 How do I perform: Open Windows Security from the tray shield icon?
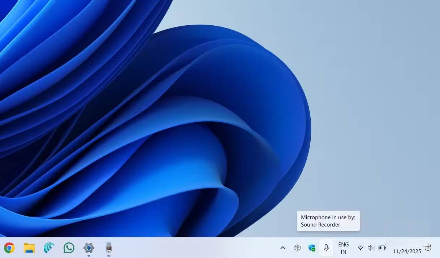[311, 248]
